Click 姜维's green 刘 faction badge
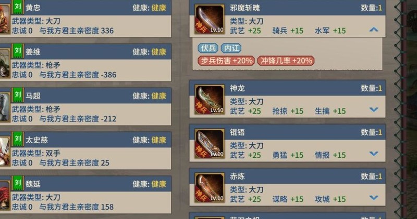Viewport: 417px width, 219px height. pyautogui.click(x=18, y=51)
